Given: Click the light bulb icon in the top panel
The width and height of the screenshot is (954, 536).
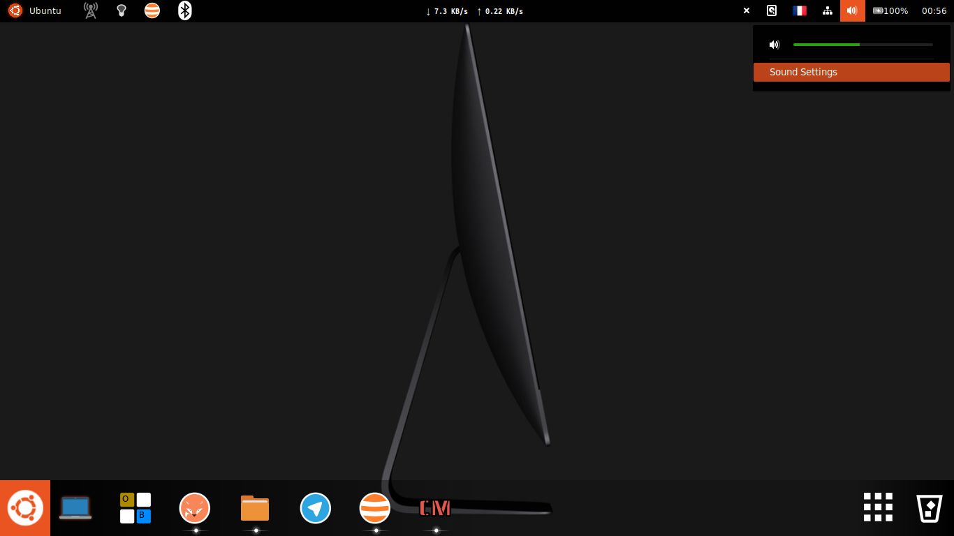Looking at the screenshot, I should (x=122, y=10).
